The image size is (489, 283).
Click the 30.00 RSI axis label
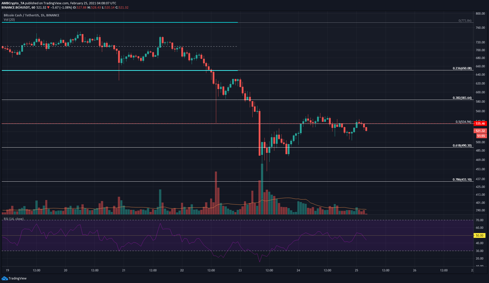(x=480, y=251)
